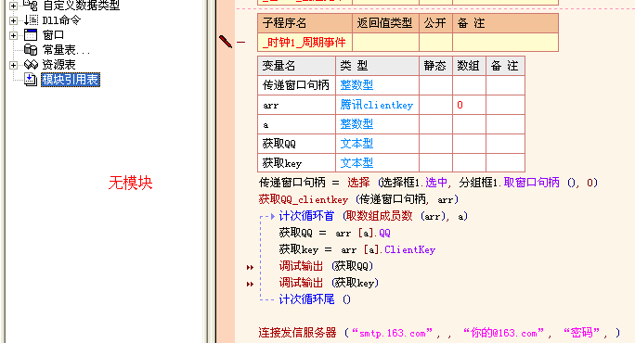Screen dimensions: 635x343
Task: Click the 模块引用表 icon in the tree
Action: click(31, 80)
